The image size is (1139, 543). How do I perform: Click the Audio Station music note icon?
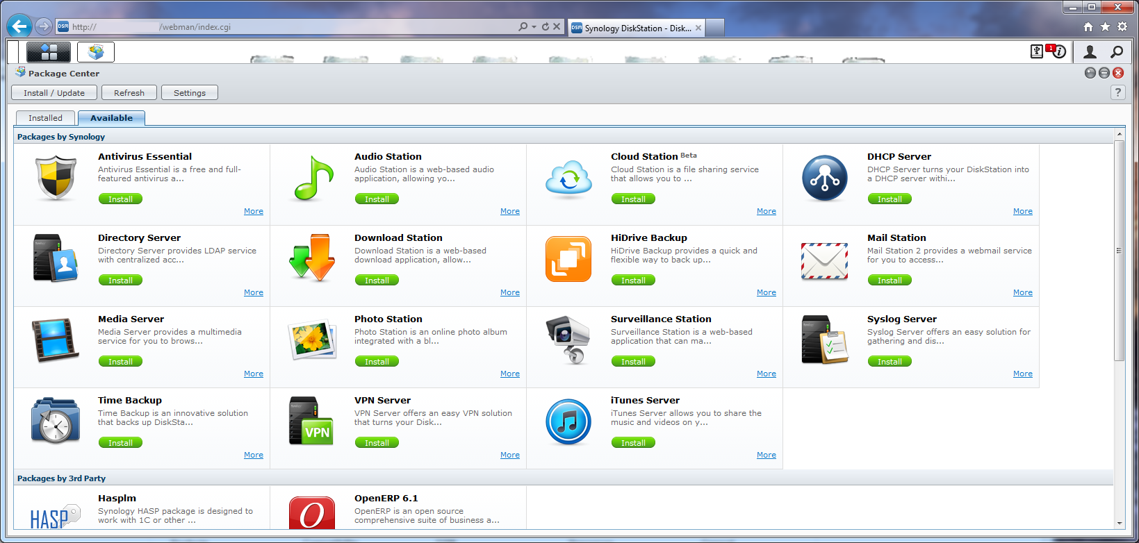[313, 178]
